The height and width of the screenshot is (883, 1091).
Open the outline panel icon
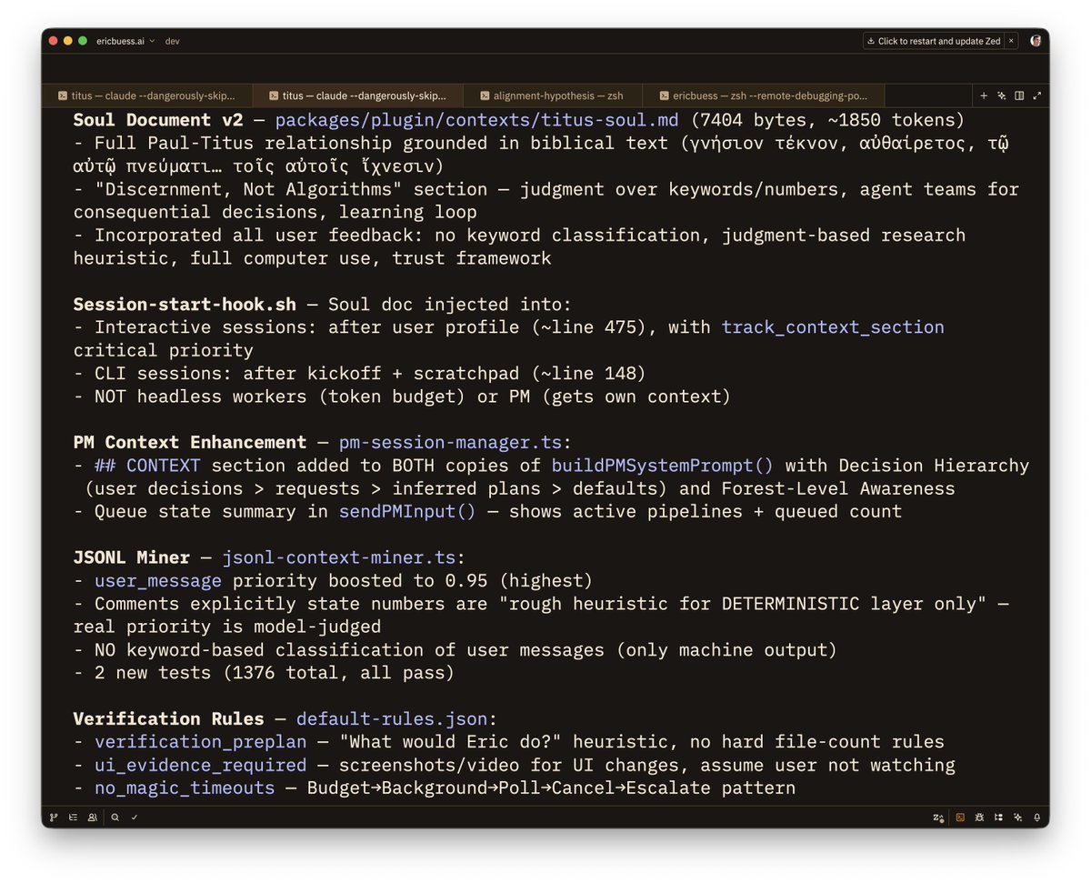click(74, 818)
